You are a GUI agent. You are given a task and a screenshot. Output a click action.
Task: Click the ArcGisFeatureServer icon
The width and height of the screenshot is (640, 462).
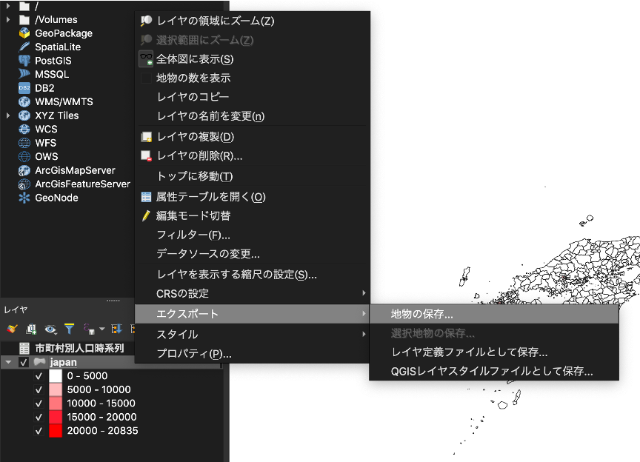24,184
